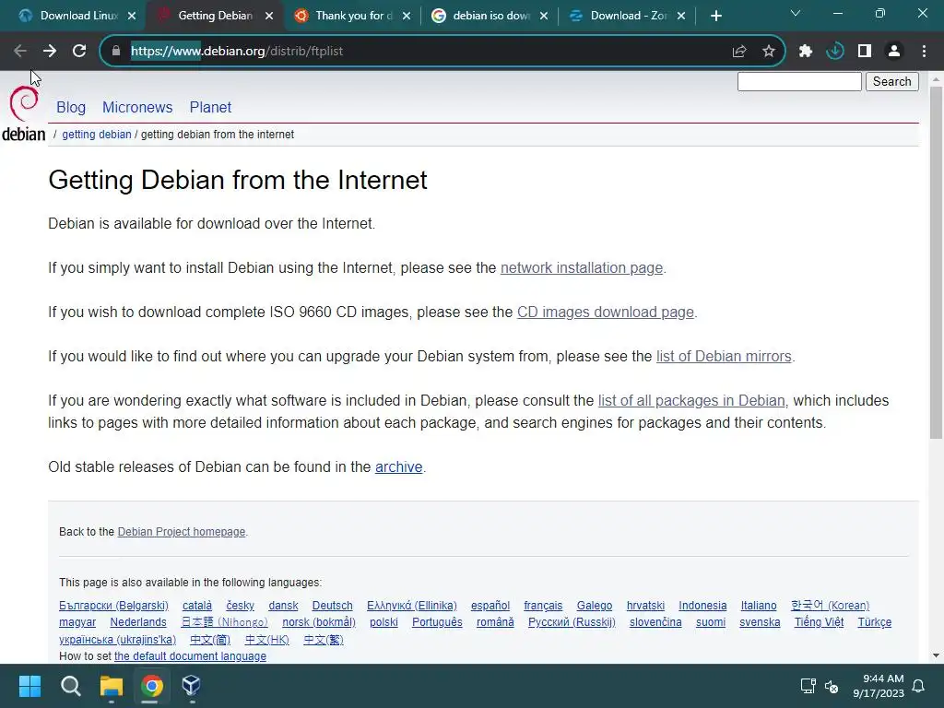Switch page language to Galego
The width and height of the screenshot is (944, 708).
(595, 606)
